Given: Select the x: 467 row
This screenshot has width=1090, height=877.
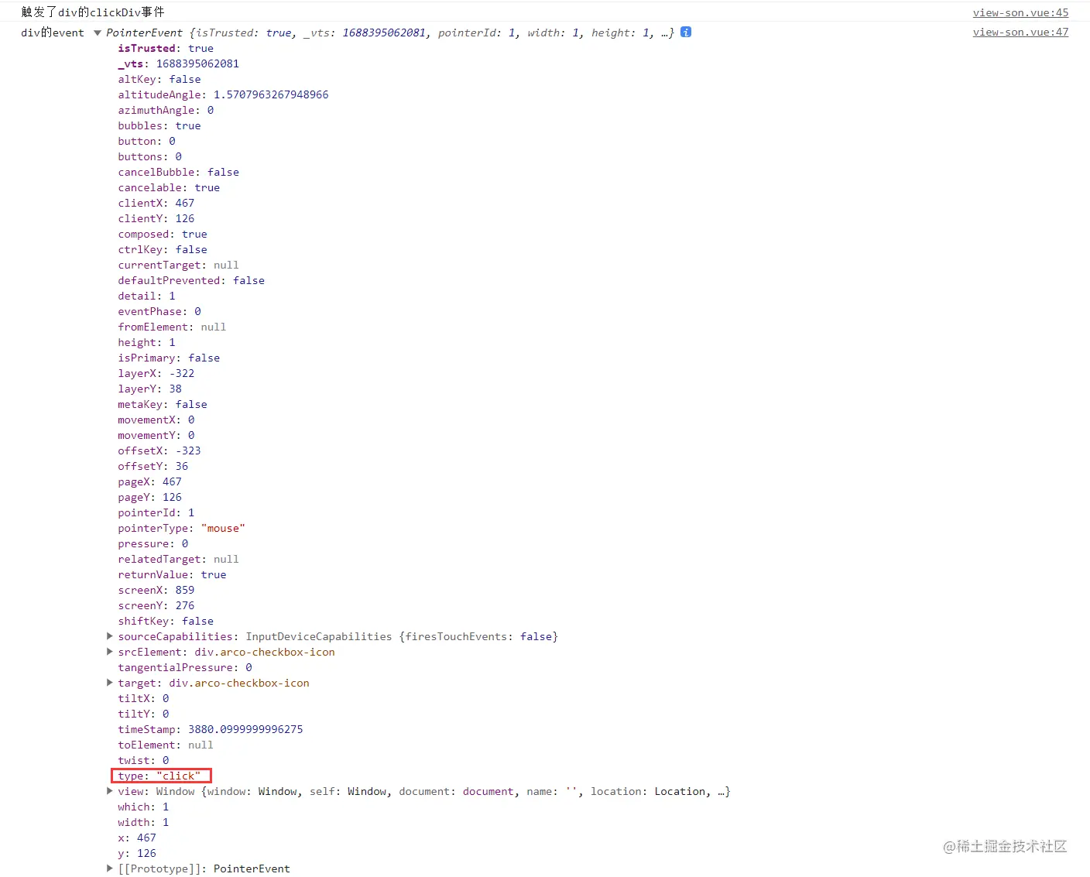Looking at the screenshot, I should [x=137, y=838].
